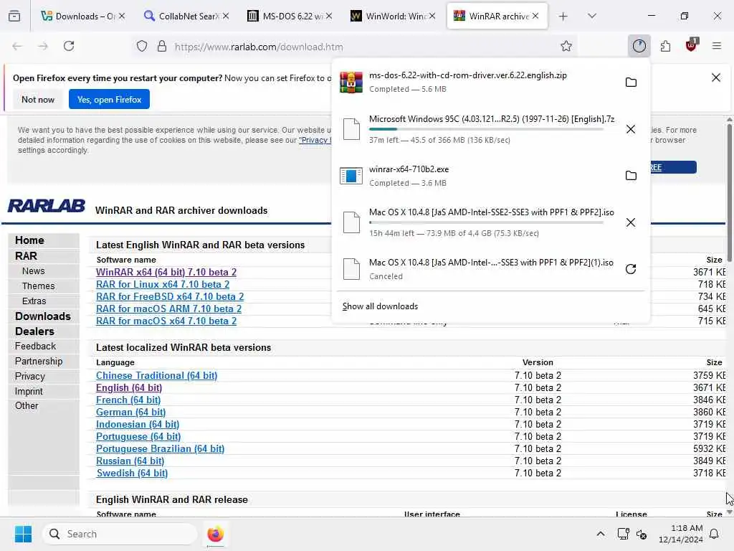The width and height of the screenshot is (734, 551).
Task: Click RAR for macOS ARM link
Action: (168, 309)
